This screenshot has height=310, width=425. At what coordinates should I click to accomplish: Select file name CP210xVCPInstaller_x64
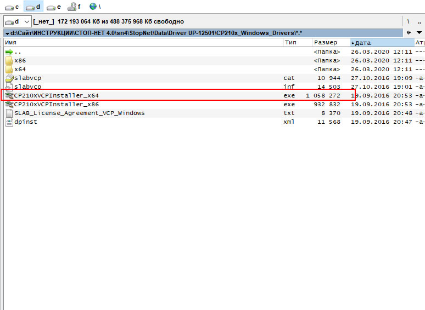pyautogui.click(x=57, y=96)
